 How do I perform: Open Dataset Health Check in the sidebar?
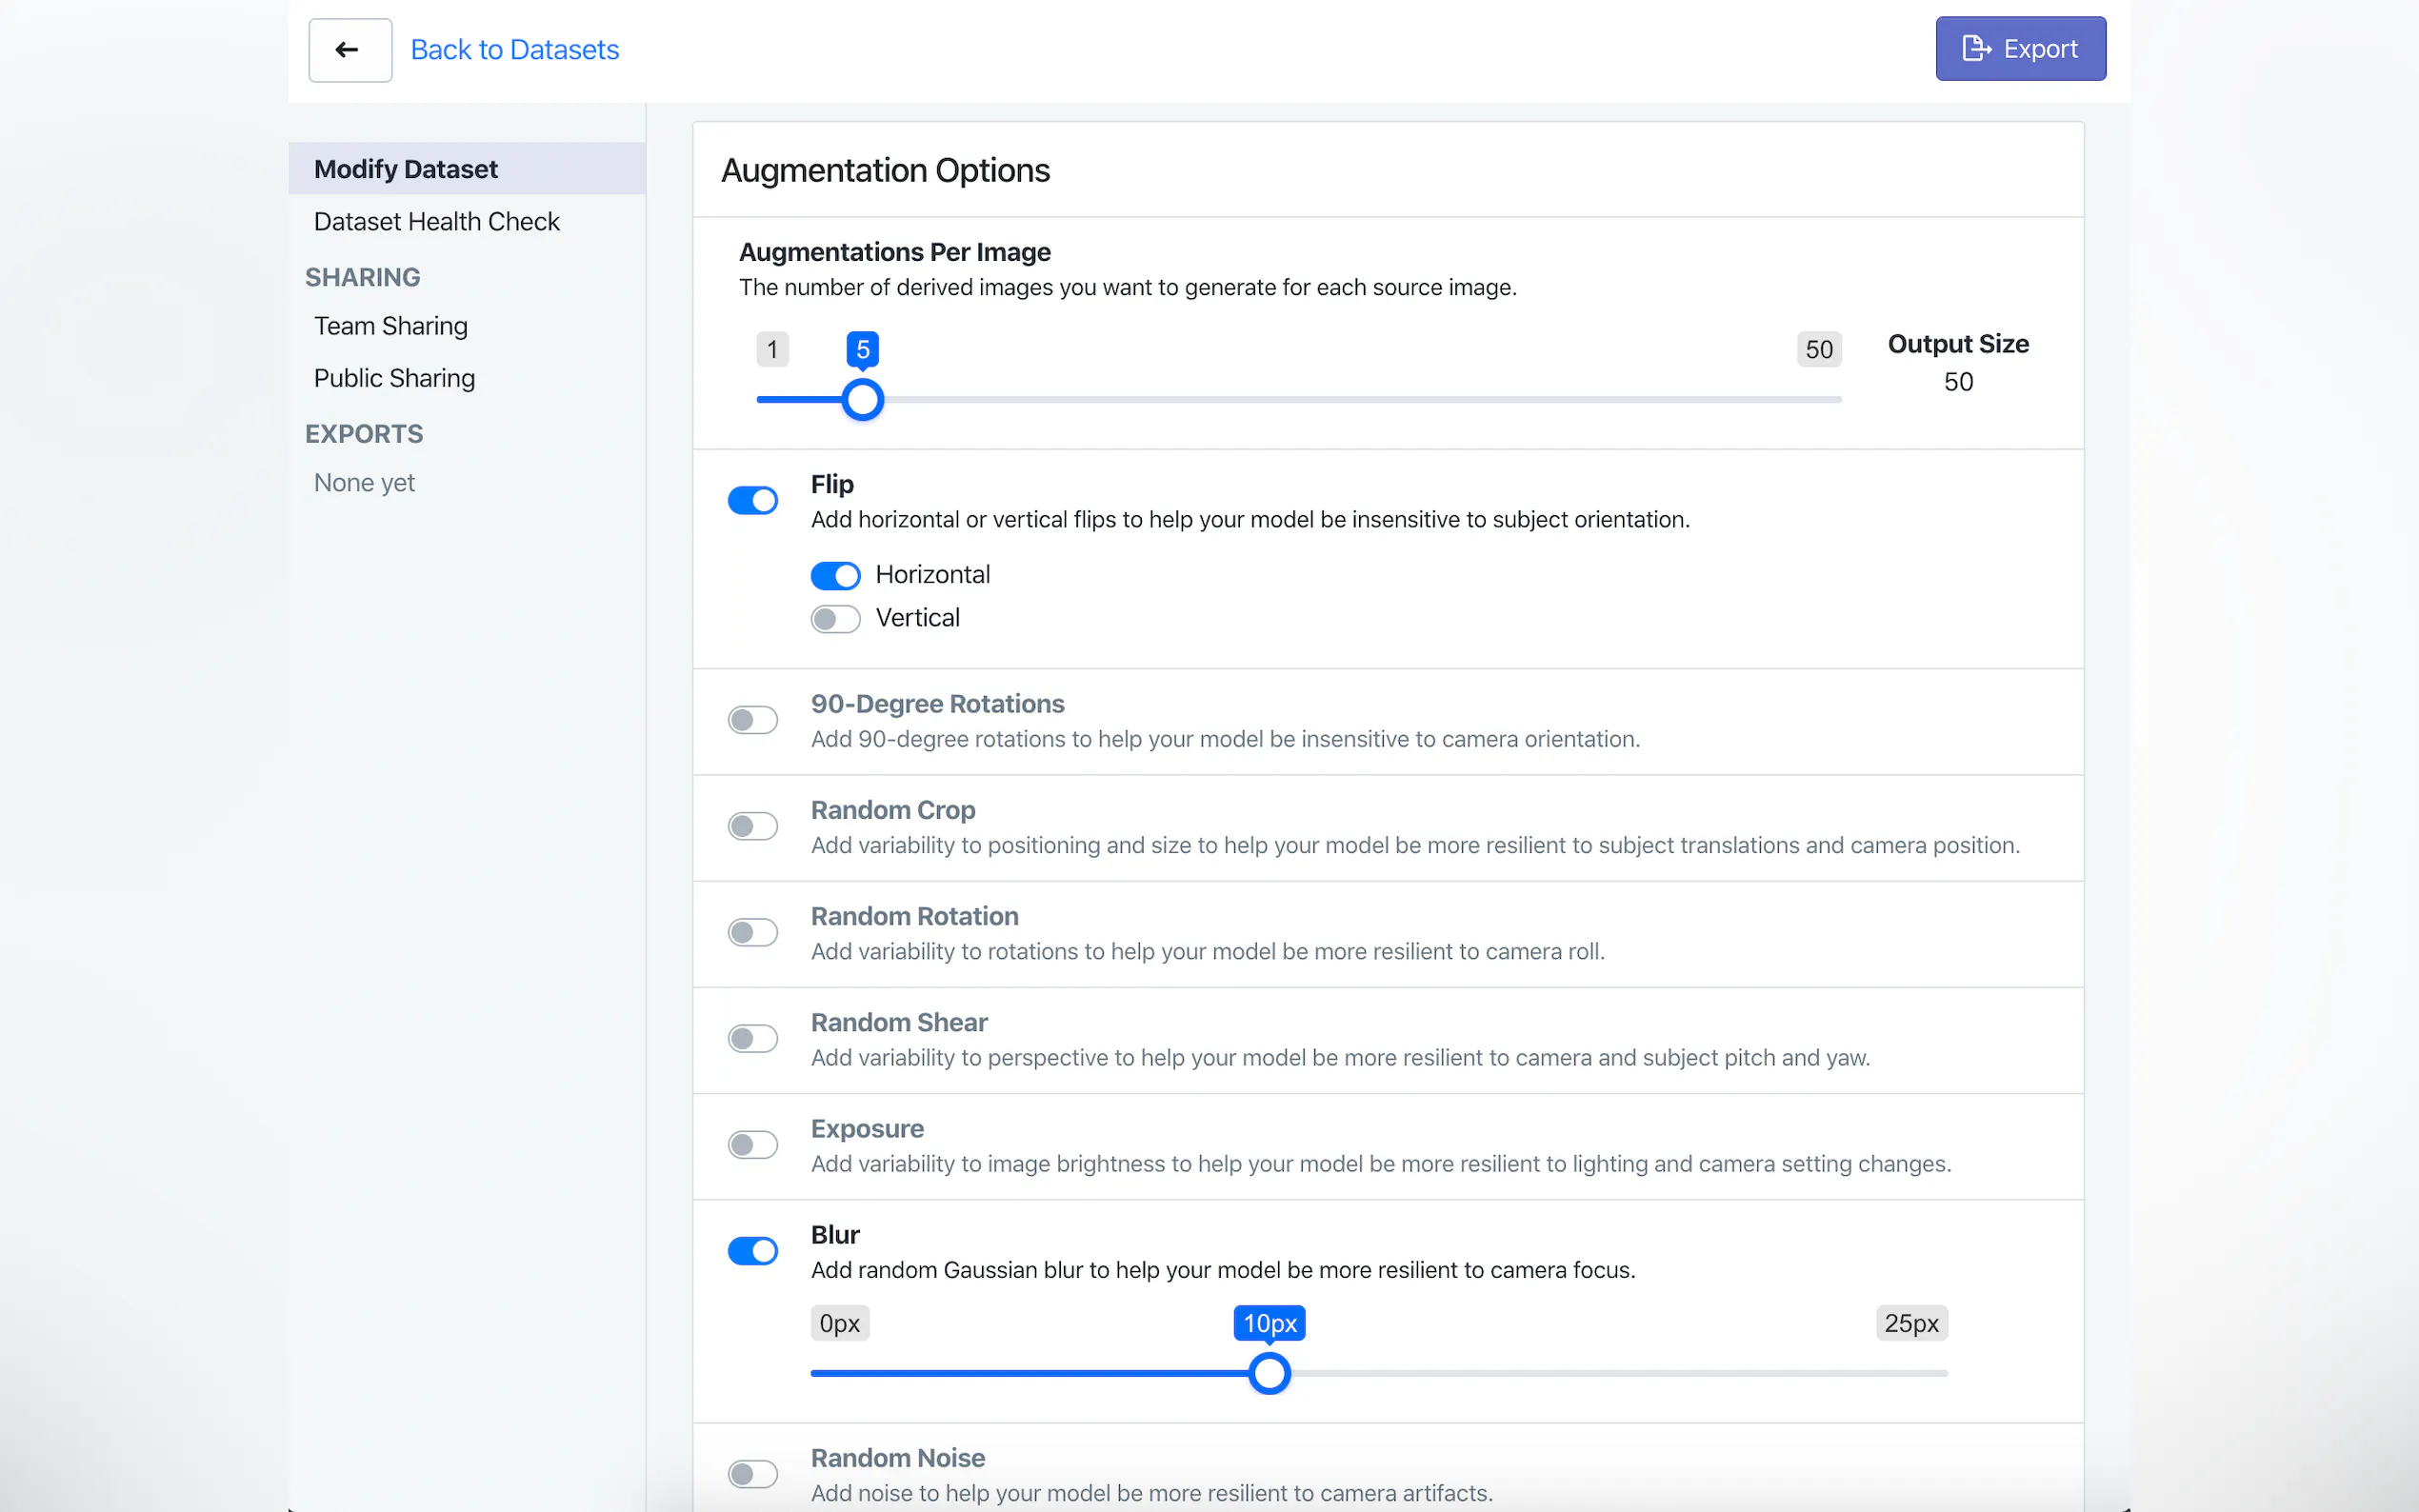coord(436,221)
